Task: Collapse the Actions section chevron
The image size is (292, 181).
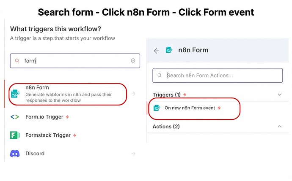Action: point(280,126)
